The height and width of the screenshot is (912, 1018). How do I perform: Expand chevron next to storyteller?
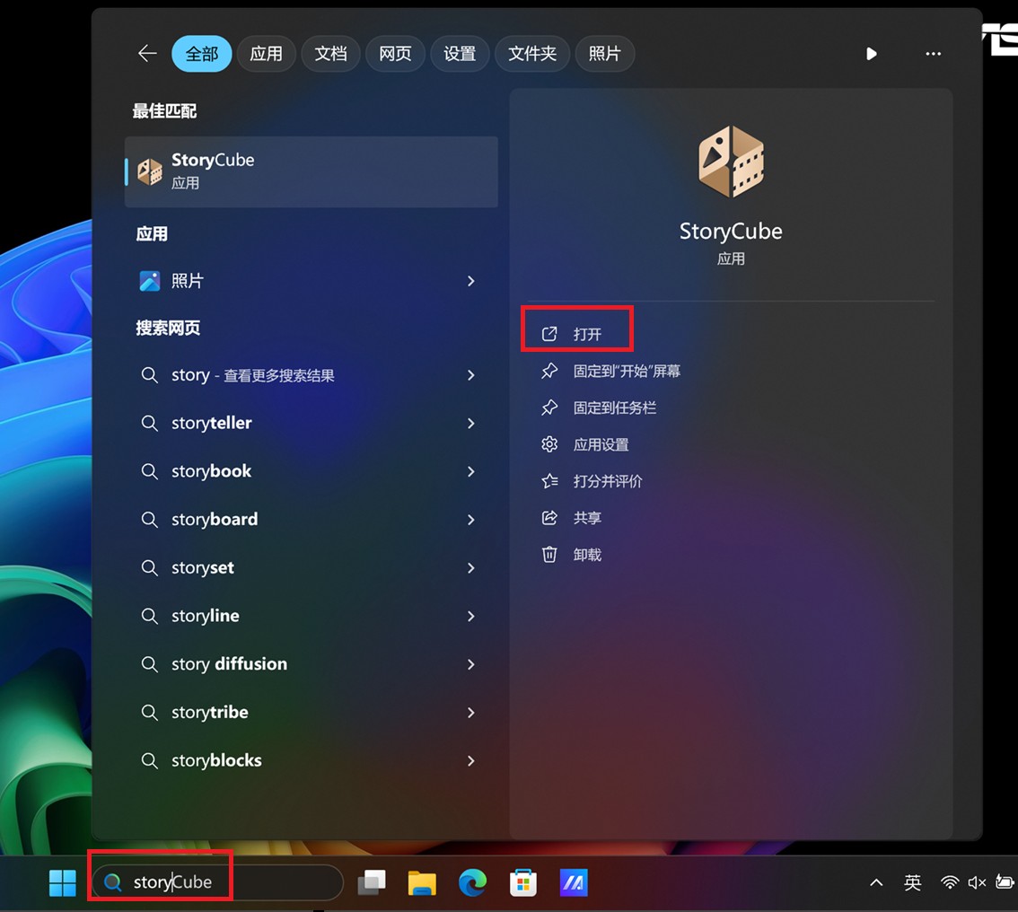471,423
